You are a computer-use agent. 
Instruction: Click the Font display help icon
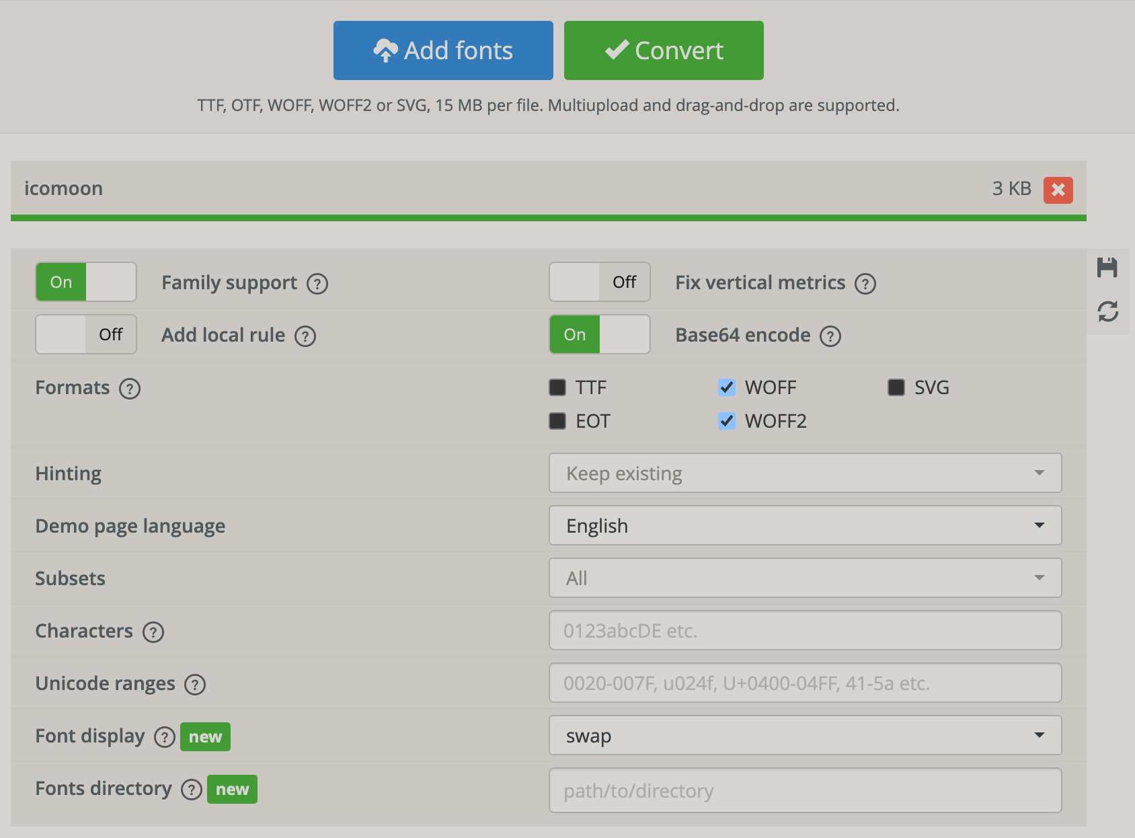[165, 737]
